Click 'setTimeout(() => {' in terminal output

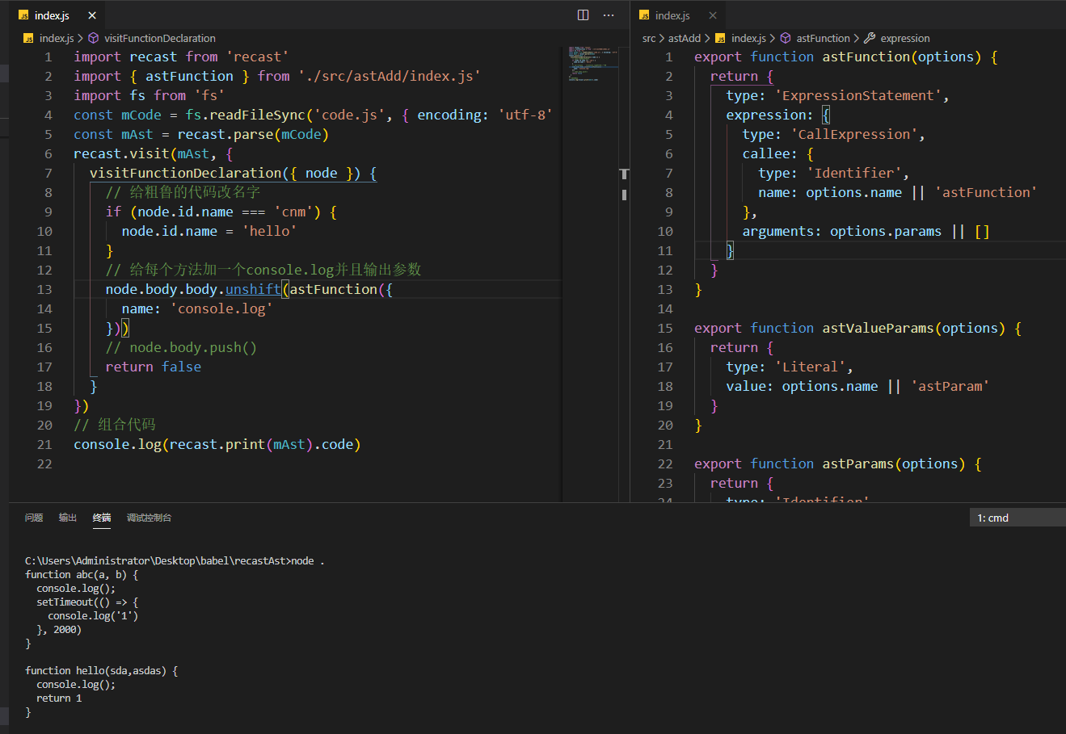click(87, 602)
